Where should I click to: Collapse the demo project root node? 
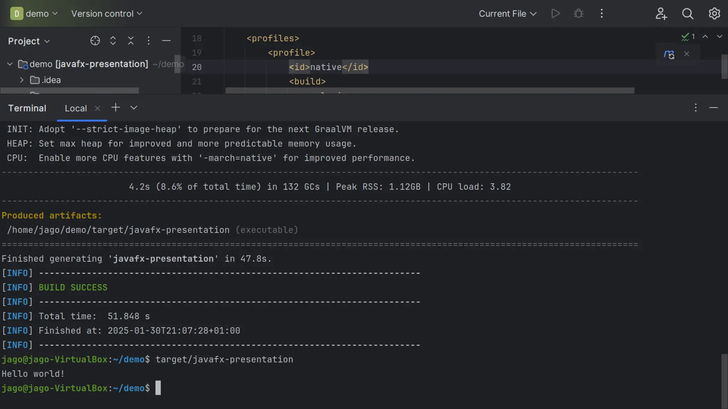point(10,64)
